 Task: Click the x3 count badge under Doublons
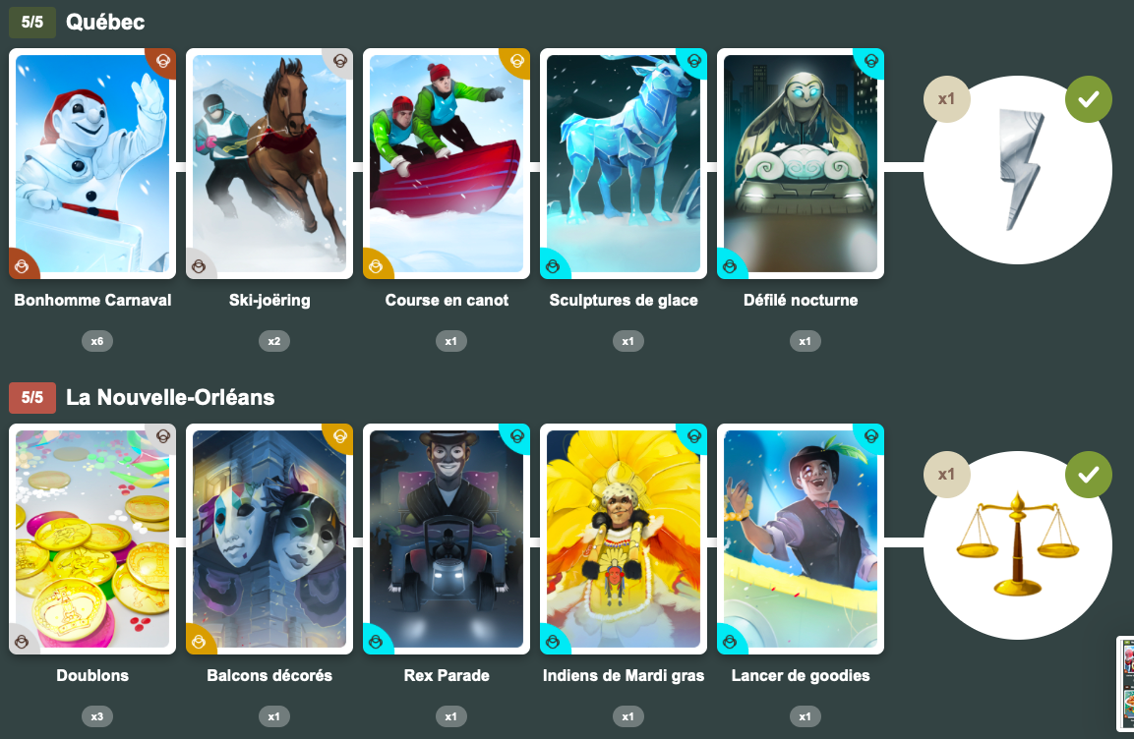pyautogui.click(x=97, y=716)
